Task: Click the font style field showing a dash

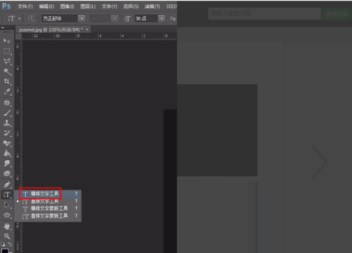Action: pyautogui.click(x=100, y=18)
